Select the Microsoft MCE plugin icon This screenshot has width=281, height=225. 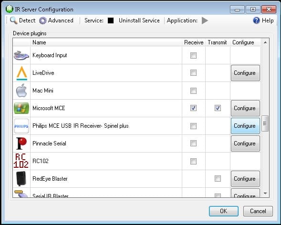tap(21, 108)
